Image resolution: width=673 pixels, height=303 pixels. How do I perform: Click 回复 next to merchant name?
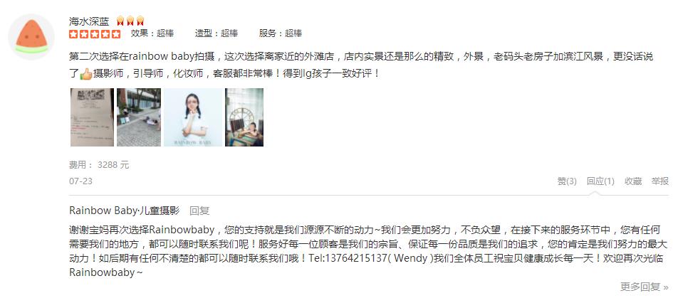click(x=199, y=211)
